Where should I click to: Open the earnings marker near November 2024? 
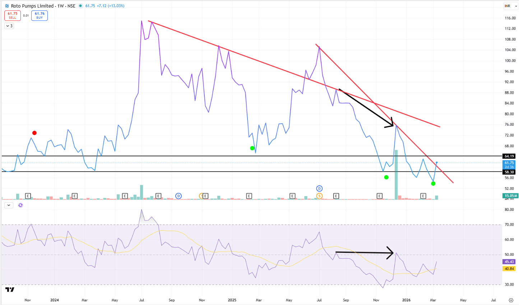[205, 196]
